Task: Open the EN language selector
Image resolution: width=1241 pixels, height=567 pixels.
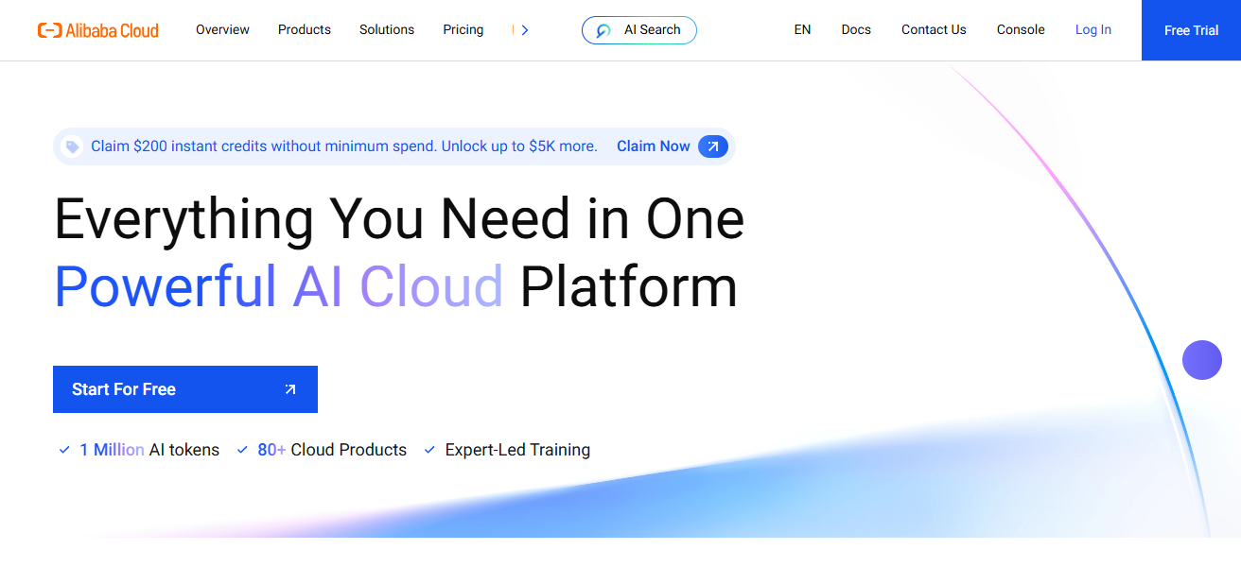Action: tap(802, 29)
